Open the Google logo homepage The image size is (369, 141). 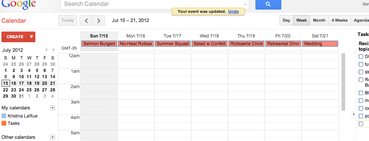point(18,5)
